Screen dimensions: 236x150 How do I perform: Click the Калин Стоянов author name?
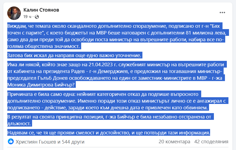click(41, 10)
